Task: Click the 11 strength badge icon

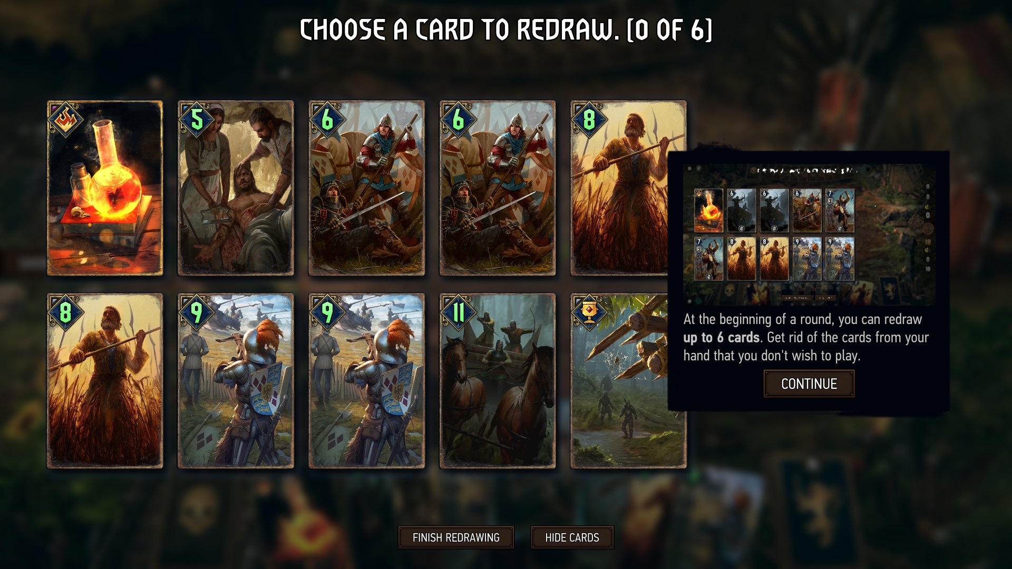Action: pos(458,312)
